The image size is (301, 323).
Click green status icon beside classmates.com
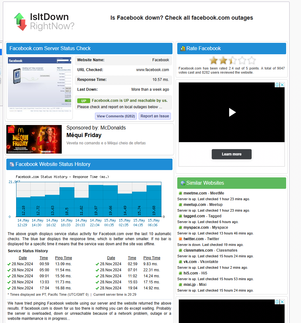(x=180, y=250)
